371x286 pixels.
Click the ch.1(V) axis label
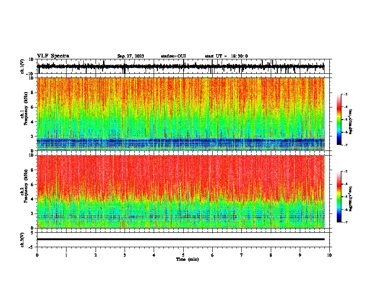tap(22, 67)
